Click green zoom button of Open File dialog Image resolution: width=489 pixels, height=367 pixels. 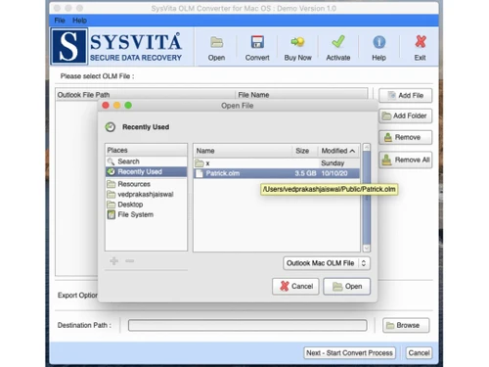click(x=128, y=106)
